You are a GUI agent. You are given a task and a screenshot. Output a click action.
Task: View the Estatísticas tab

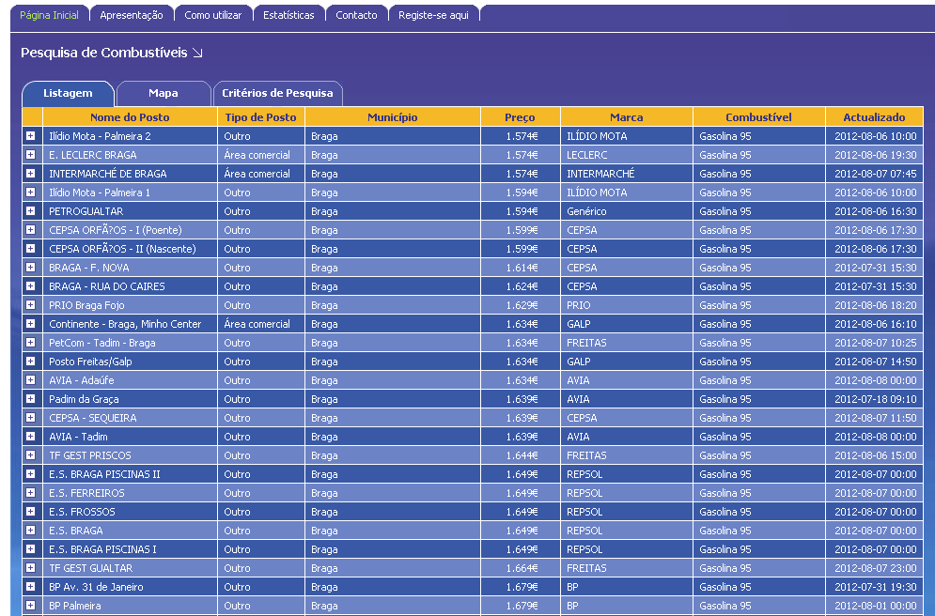(x=288, y=15)
